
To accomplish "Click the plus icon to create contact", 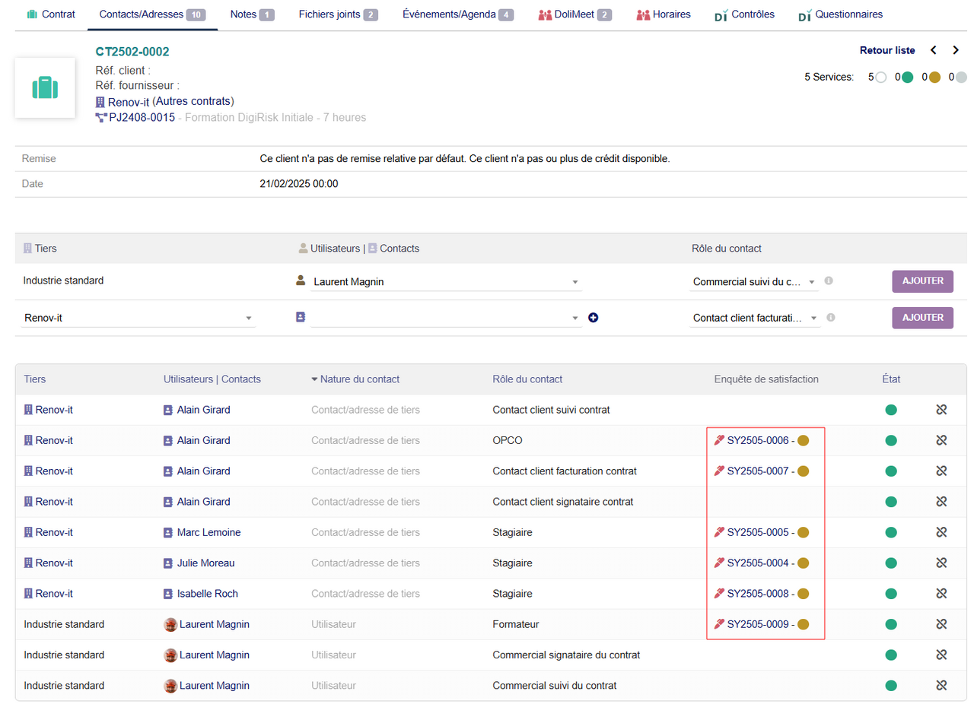I will (x=594, y=318).
